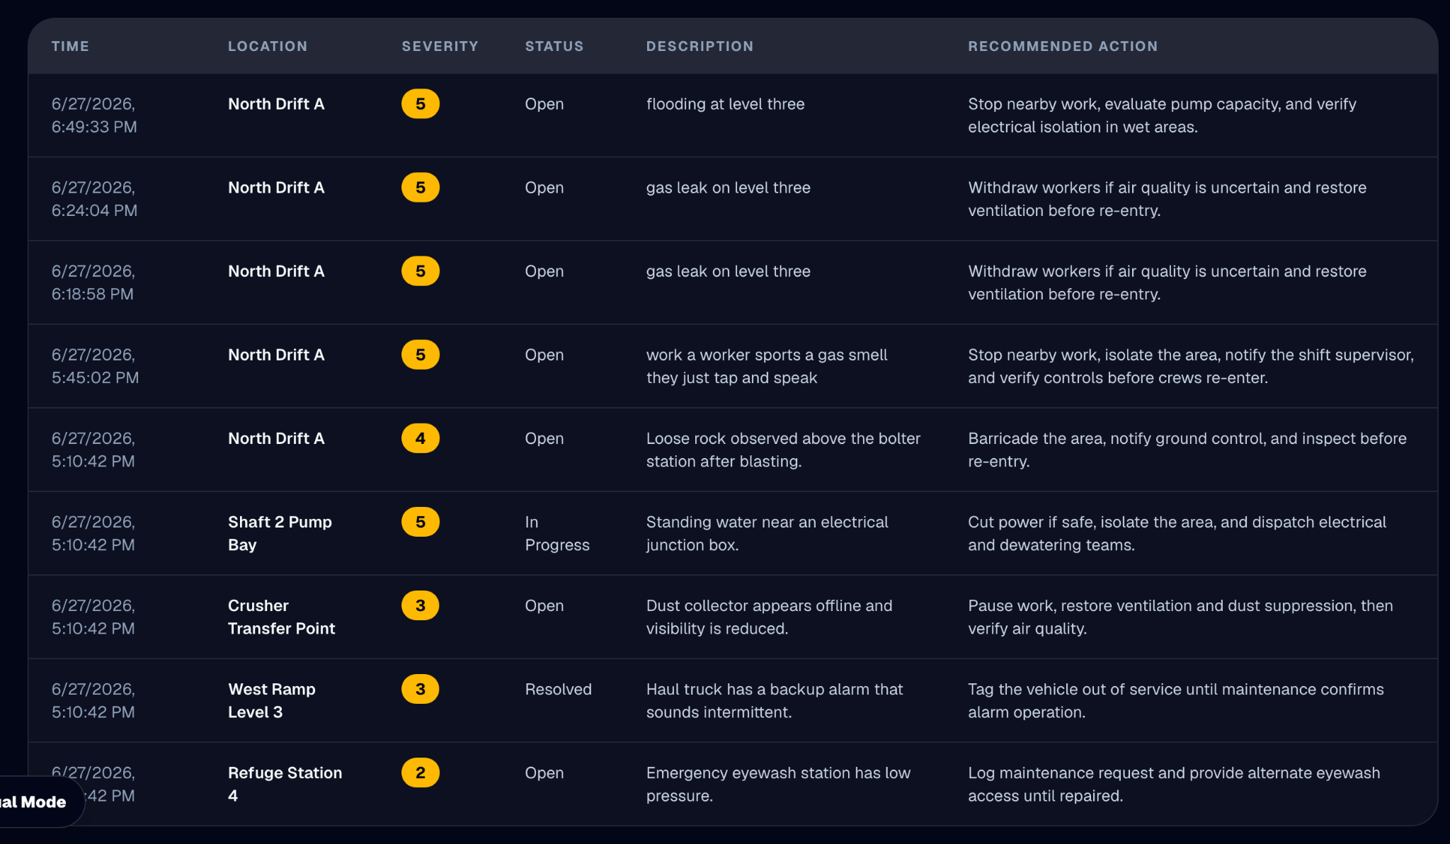Click 'work a worker sports a gas smell' description
1450x844 pixels.
767,366
